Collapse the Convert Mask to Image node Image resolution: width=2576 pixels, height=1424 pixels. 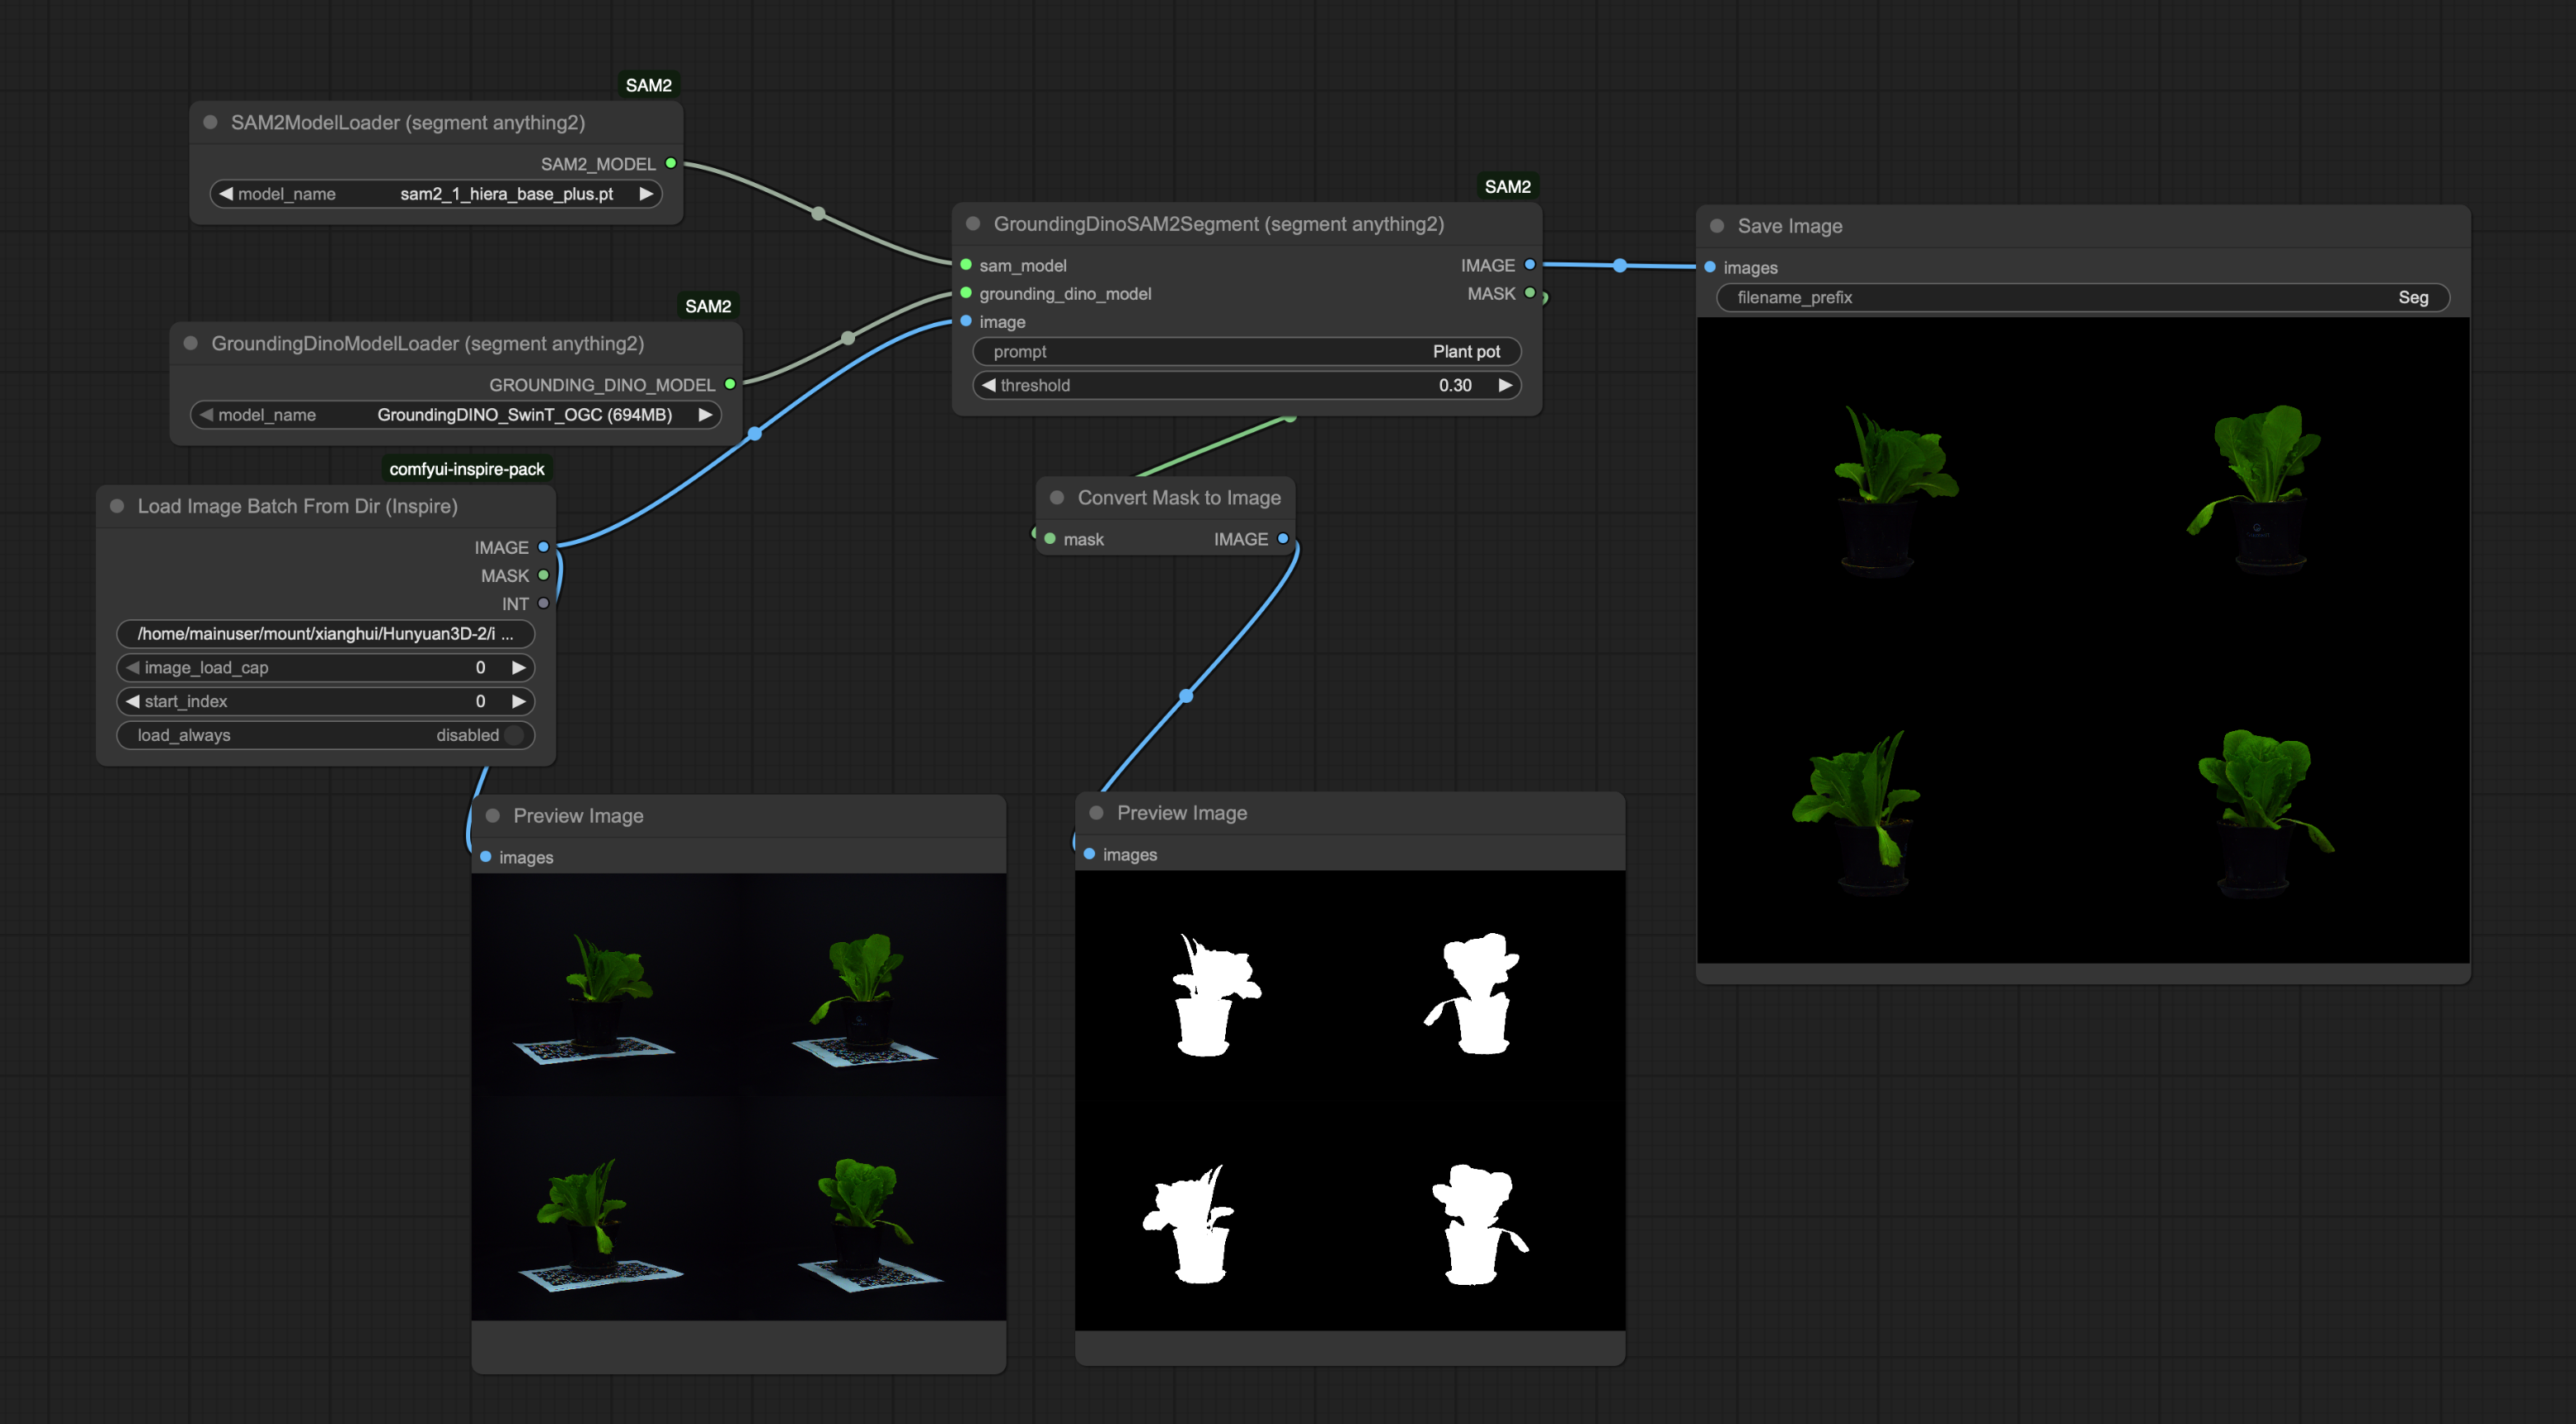tap(1057, 498)
